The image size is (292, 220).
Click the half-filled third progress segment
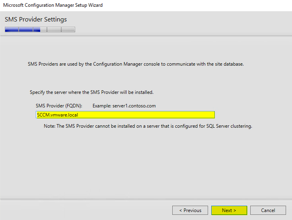click(40, 29)
